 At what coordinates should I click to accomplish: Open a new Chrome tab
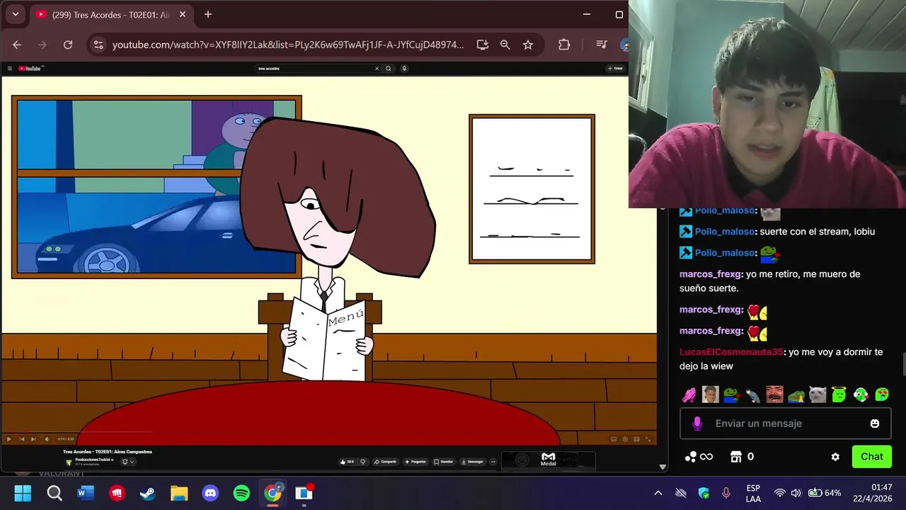208,15
